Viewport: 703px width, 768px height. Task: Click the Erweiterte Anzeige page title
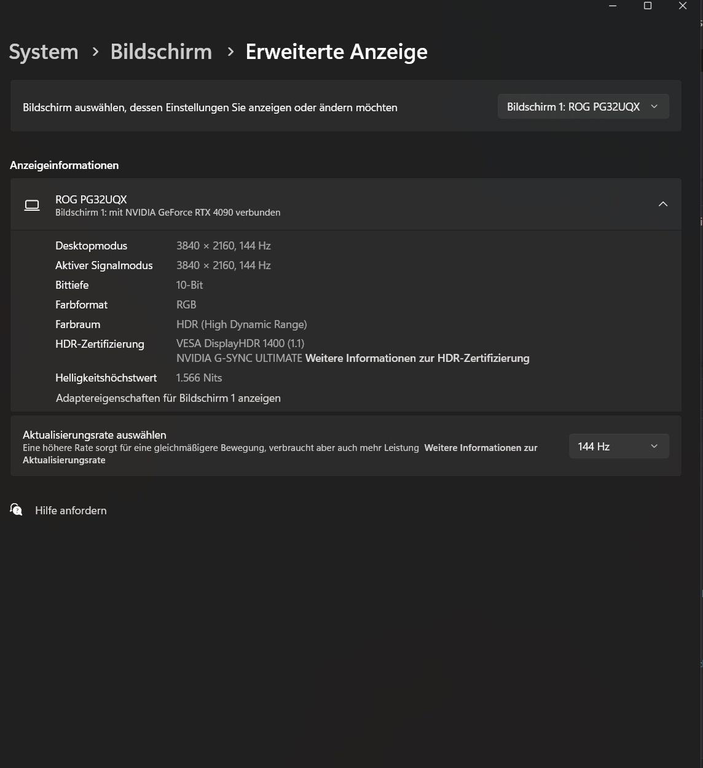point(337,52)
